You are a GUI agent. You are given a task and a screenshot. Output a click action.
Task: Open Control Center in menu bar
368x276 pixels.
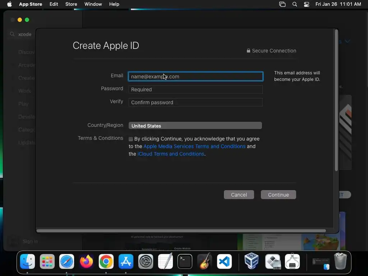[x=307, y=4]
